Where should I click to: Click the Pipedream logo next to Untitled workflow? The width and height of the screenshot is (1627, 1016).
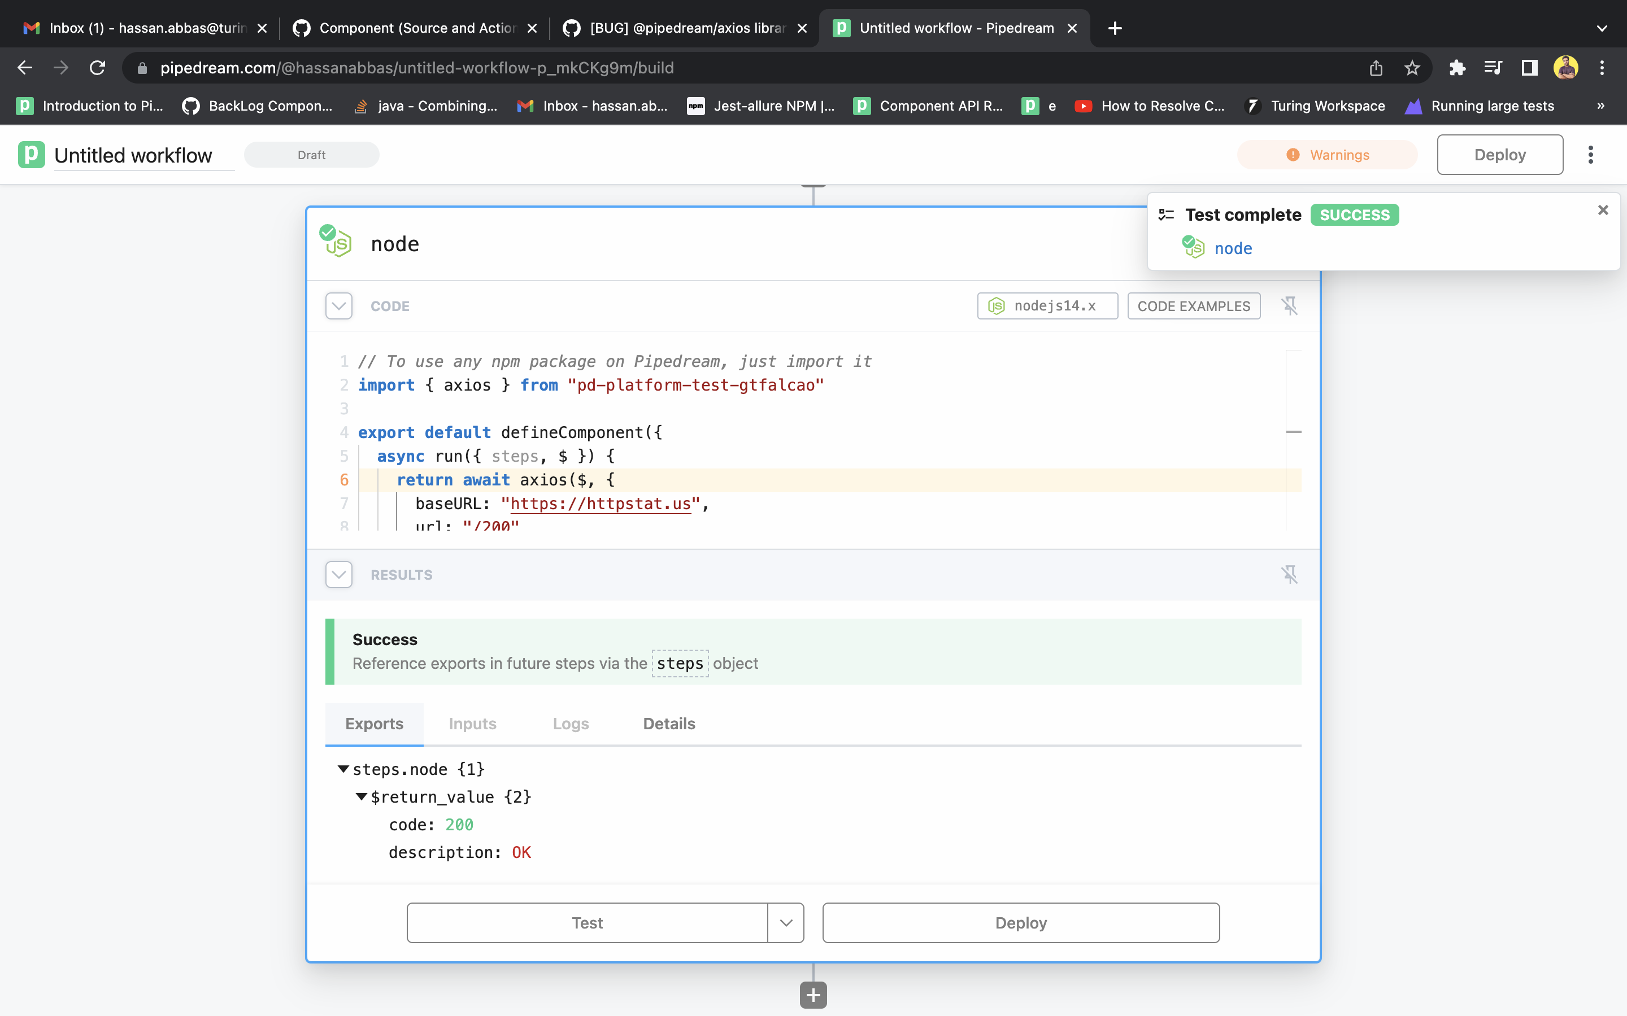31,155
